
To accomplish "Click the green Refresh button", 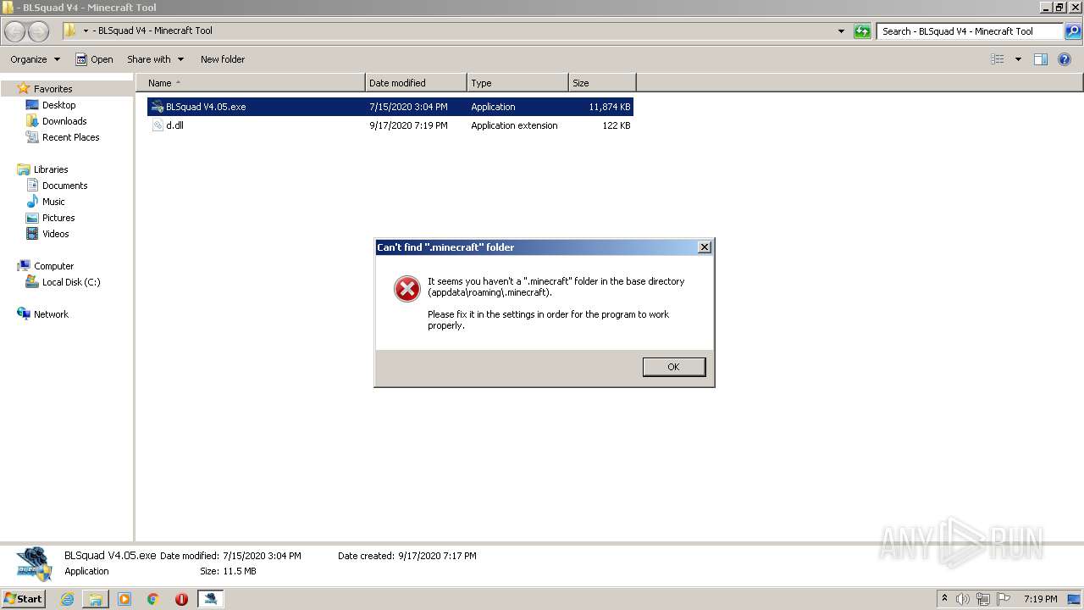I will point(862,31).
